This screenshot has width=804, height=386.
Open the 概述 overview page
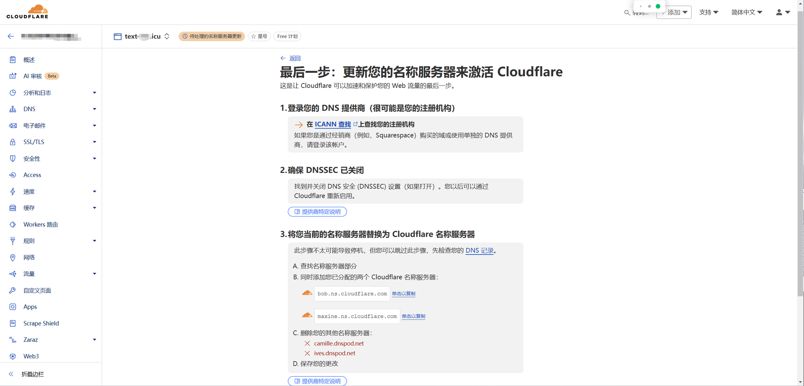29,60
